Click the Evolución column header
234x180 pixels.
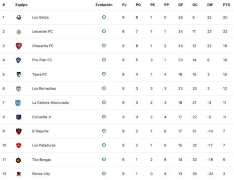point(104,5)
